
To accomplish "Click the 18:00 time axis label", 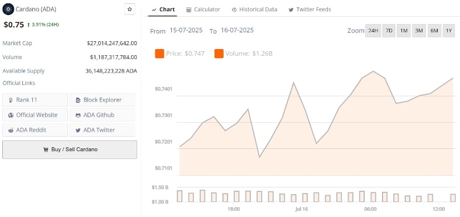I will coord(234,209).
